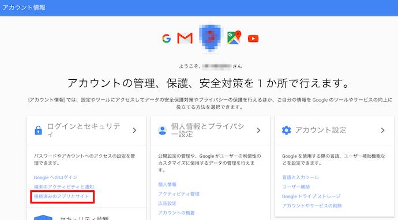Open 端末のアクティビティと通知 link
Screen dimensions: 398x220
pos(64,187)
